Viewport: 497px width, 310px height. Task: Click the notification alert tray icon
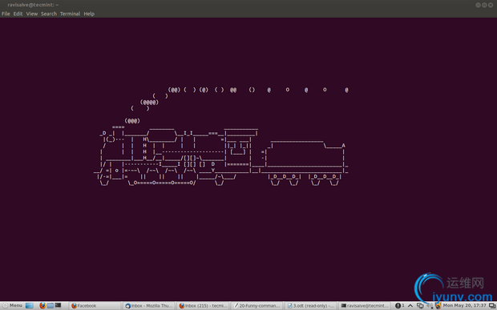[x=398, y=305]
